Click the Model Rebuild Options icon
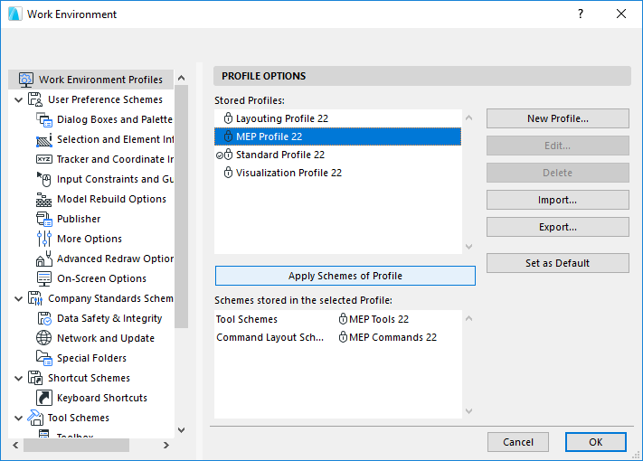Viewport: 643px width, 461px height. (44, 199)
